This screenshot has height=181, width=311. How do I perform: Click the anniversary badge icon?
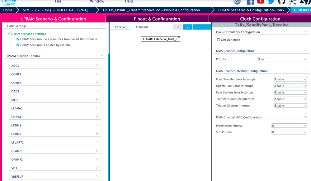(237, 2)
